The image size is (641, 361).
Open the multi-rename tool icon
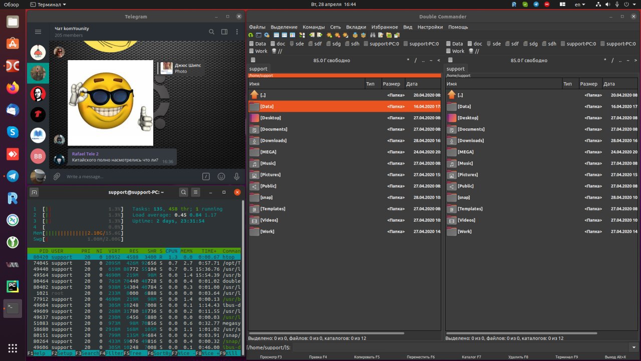point(381,35)
